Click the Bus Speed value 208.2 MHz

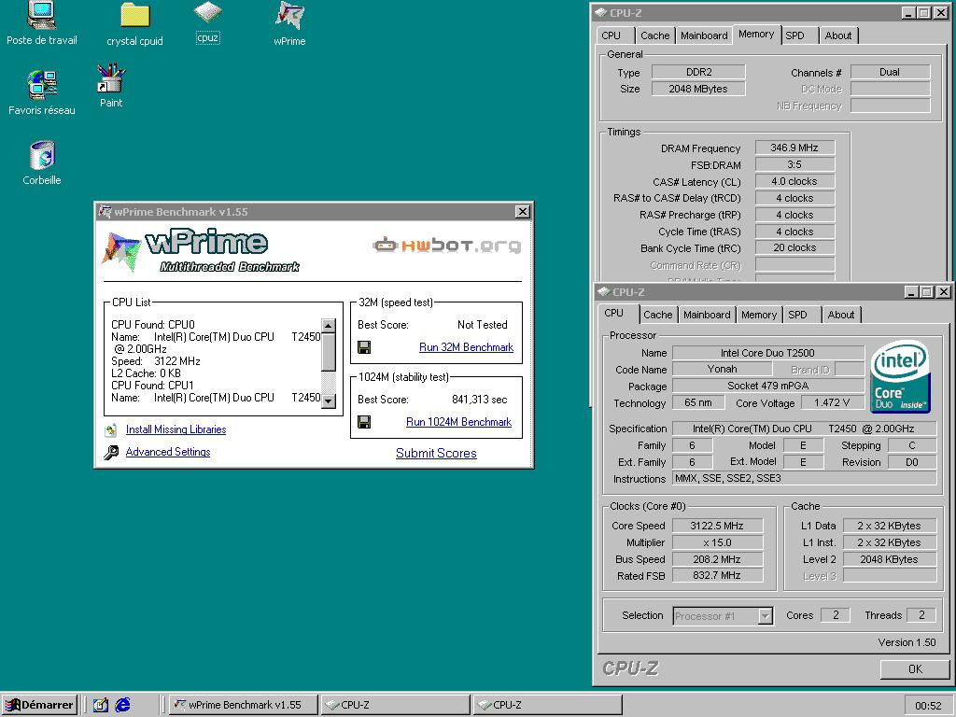[x=717, y=559]
